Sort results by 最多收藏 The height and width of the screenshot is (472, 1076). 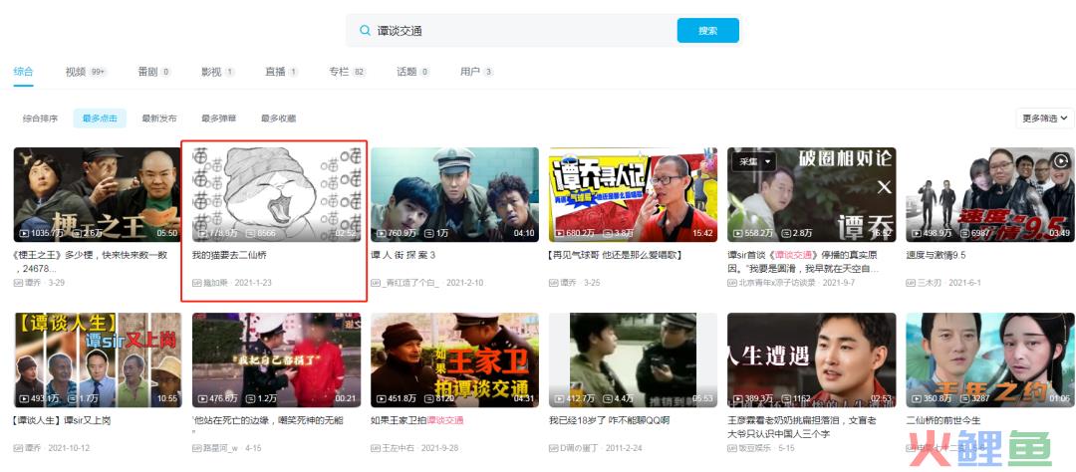pyautogui.click(x=278, y=118)
